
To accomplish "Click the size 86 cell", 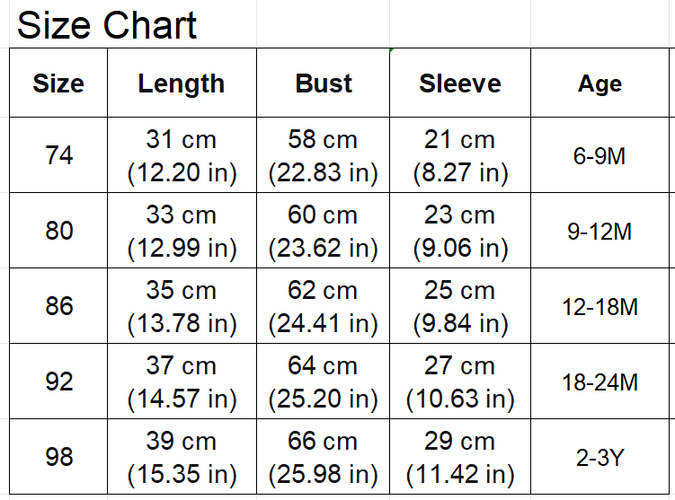I will click(58, 306).
